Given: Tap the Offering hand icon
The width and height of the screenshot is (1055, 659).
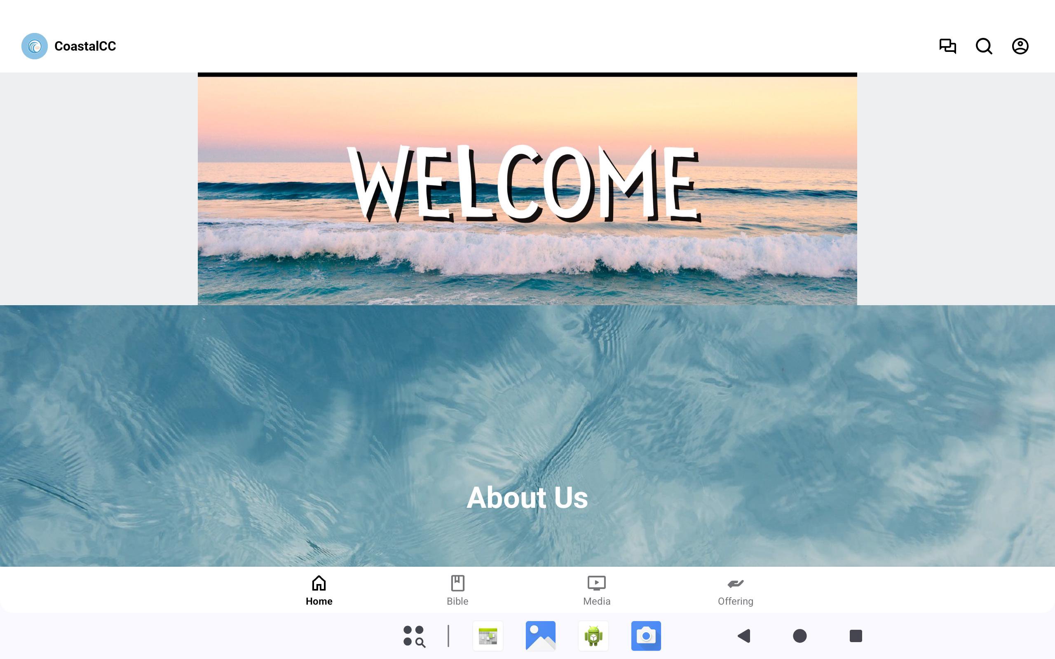Looking at the screenshot, I should (736, 583).
